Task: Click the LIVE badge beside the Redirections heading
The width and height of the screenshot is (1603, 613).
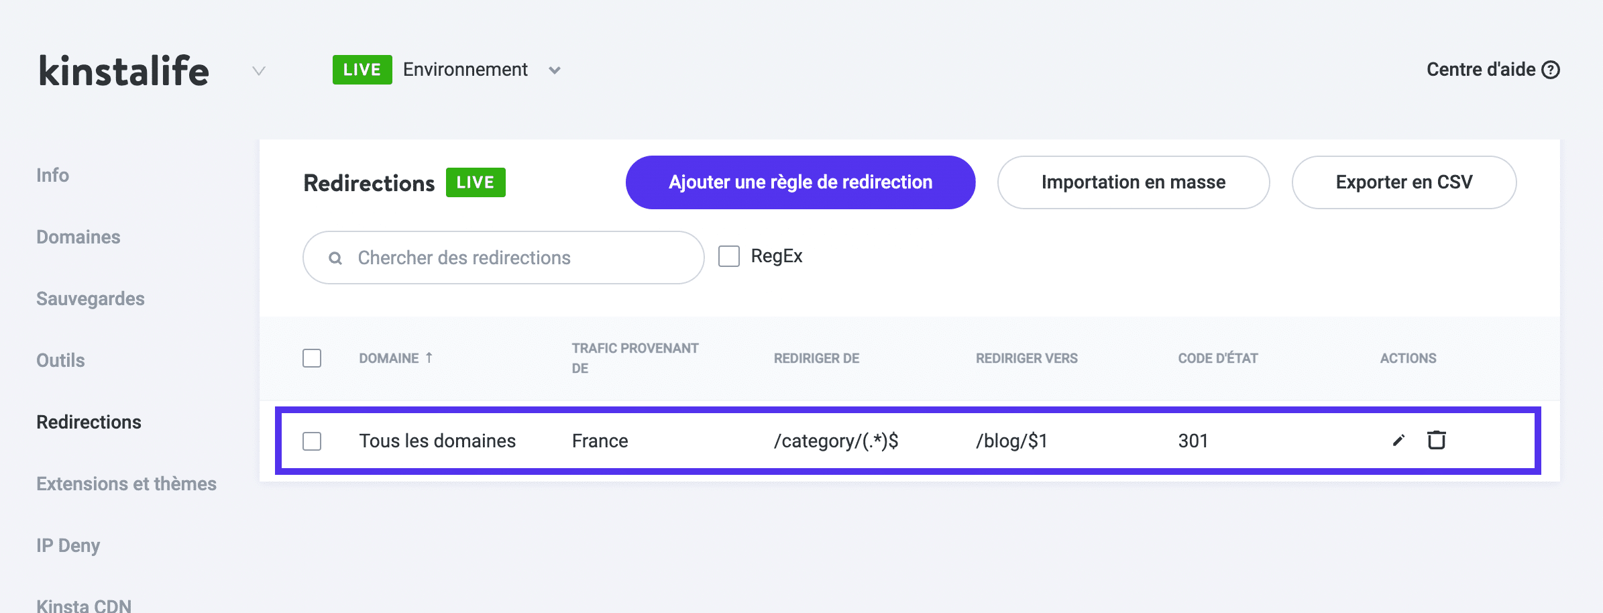Action: click(476, 182)
